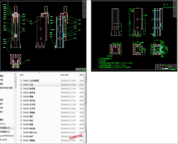Click the left column assembly drawing thumbnail

tap(43, 36)
